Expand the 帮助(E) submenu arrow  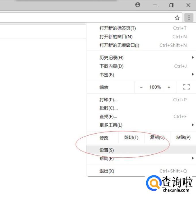193,158
